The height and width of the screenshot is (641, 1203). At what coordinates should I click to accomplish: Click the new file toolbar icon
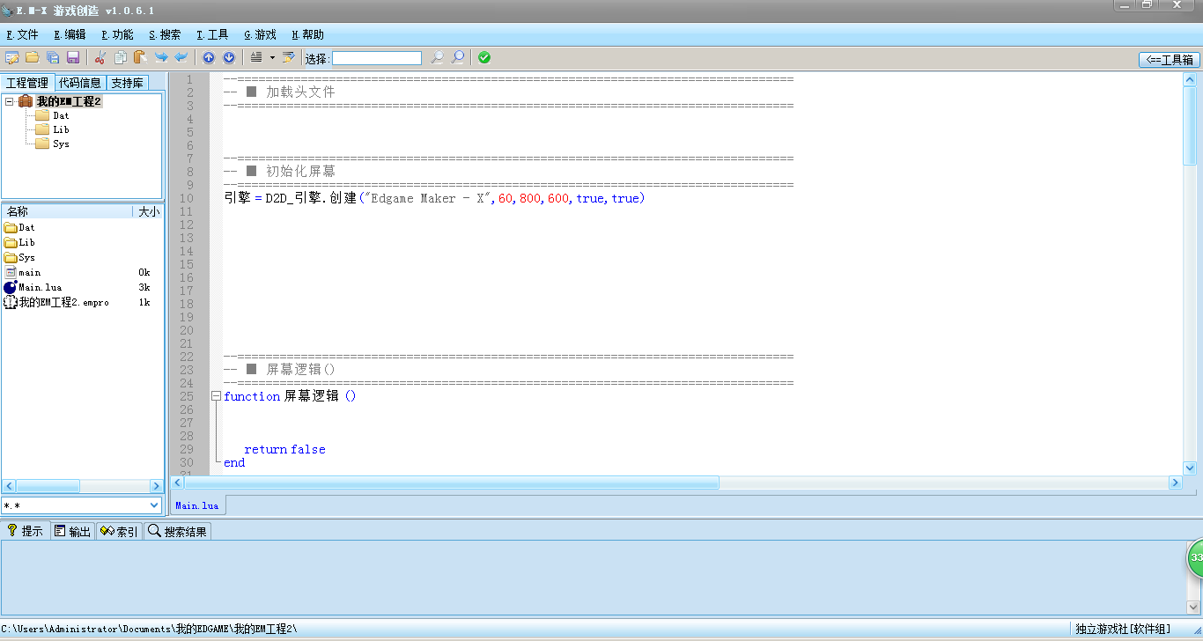[11, 58]
